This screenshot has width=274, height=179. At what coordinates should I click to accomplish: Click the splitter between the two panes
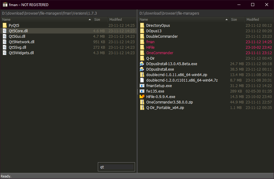tap(137, 91)
